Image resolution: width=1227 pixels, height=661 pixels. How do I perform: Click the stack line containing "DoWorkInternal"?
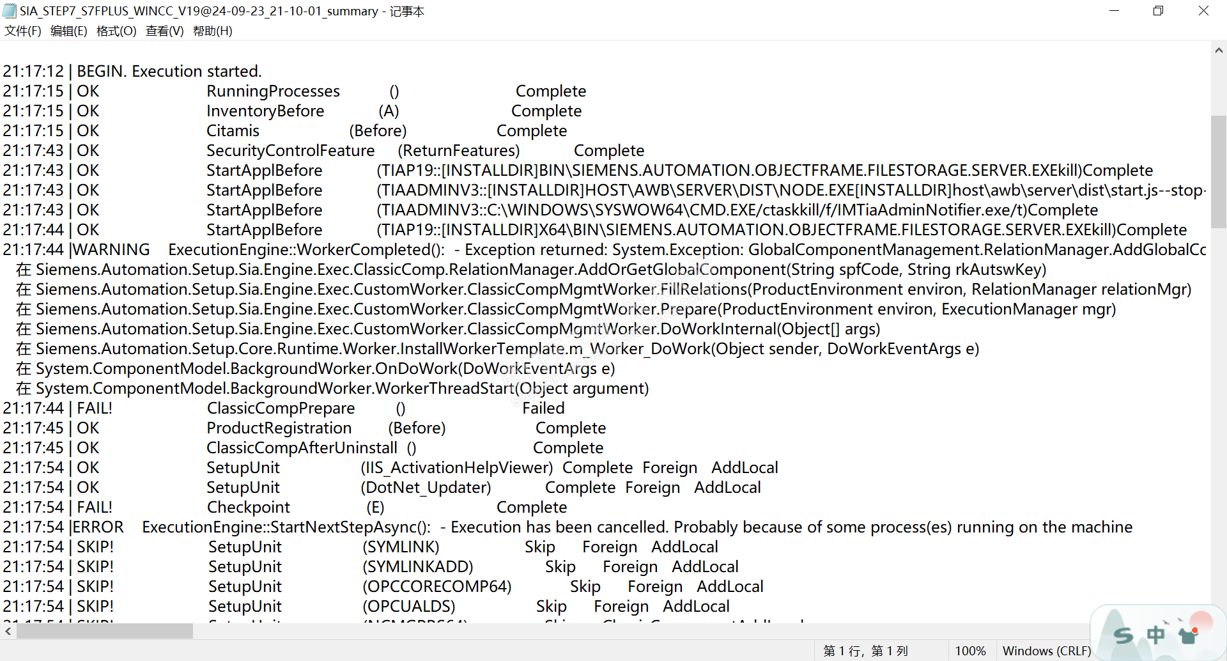tap(448, 329)
